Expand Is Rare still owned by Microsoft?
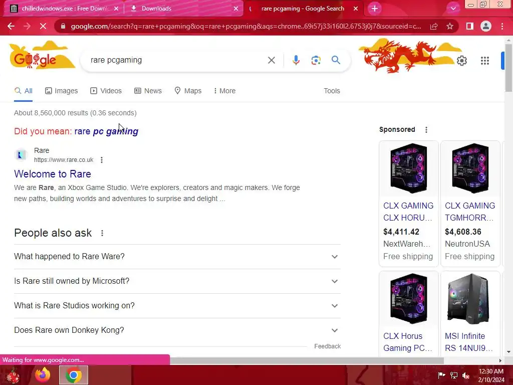 (177, 281)
